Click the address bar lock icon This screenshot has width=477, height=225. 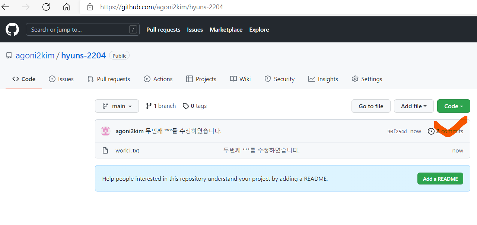tap(90, 7)
